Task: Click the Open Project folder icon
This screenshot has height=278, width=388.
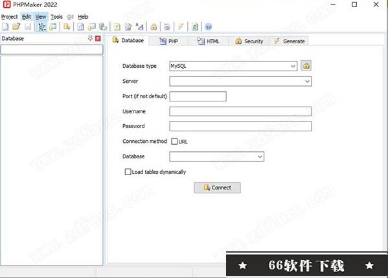Action: pyautogui.click(x=16, y=27)
